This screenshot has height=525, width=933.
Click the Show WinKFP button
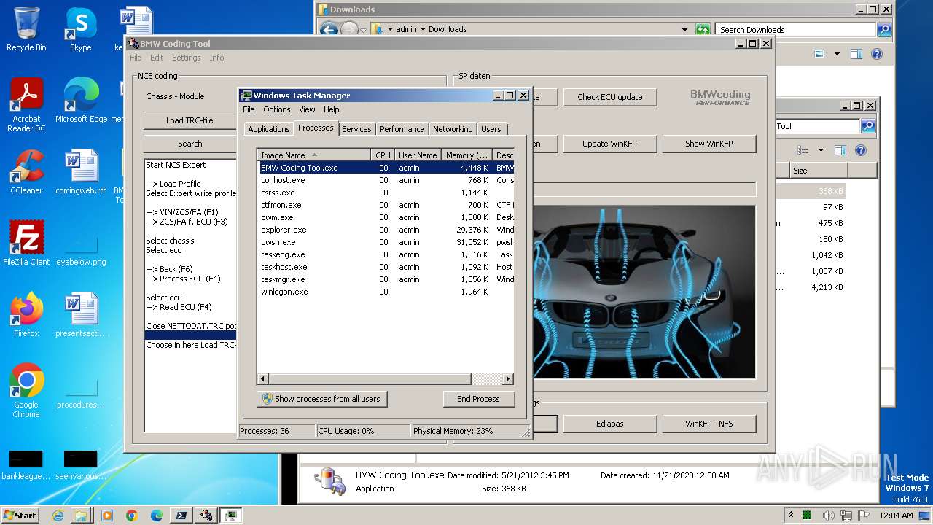coord(708,144)
